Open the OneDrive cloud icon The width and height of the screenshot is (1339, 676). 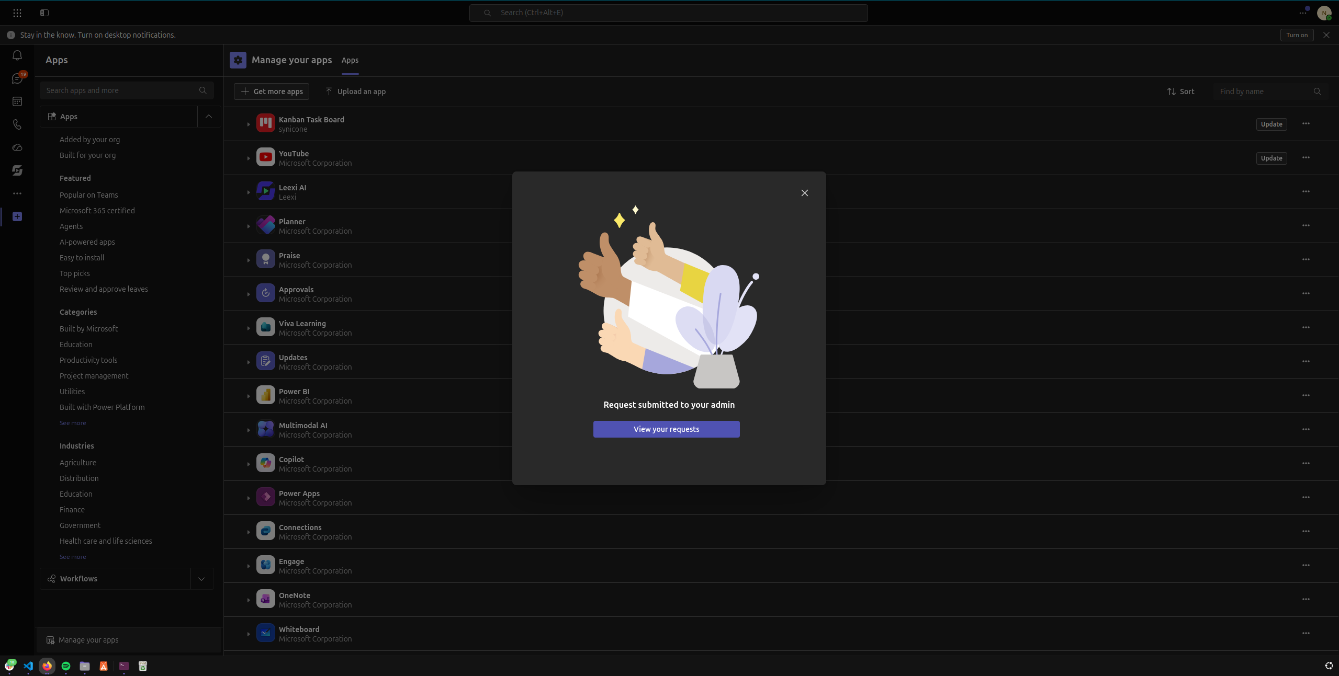pos(17,147)
